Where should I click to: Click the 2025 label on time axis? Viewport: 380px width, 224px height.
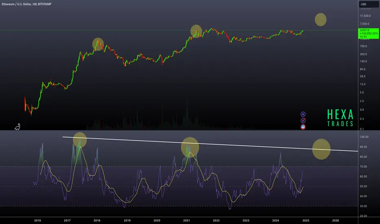pyautogui.click(x=306, y=220)
